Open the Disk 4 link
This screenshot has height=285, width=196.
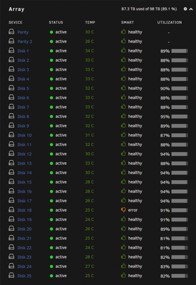pyautogui.click(x=23, y=79)
